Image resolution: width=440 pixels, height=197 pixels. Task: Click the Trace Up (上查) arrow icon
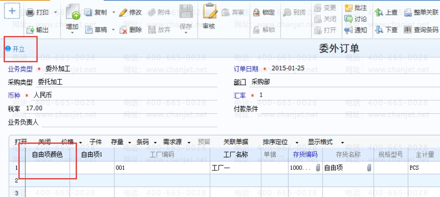pos(379,13)
